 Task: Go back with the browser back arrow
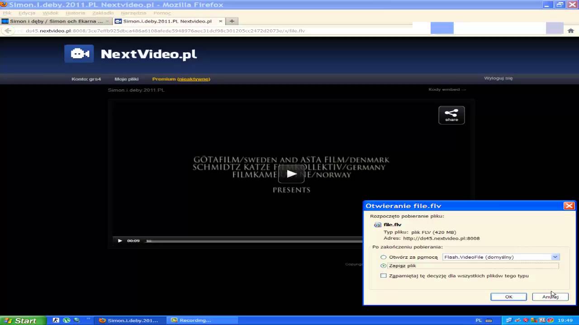8,31
